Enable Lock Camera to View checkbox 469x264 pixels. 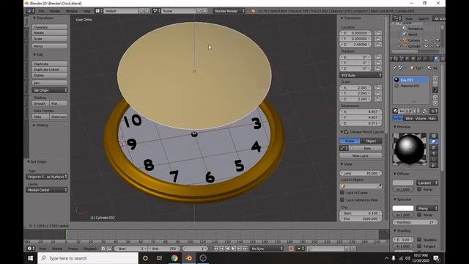pos(342,199)
